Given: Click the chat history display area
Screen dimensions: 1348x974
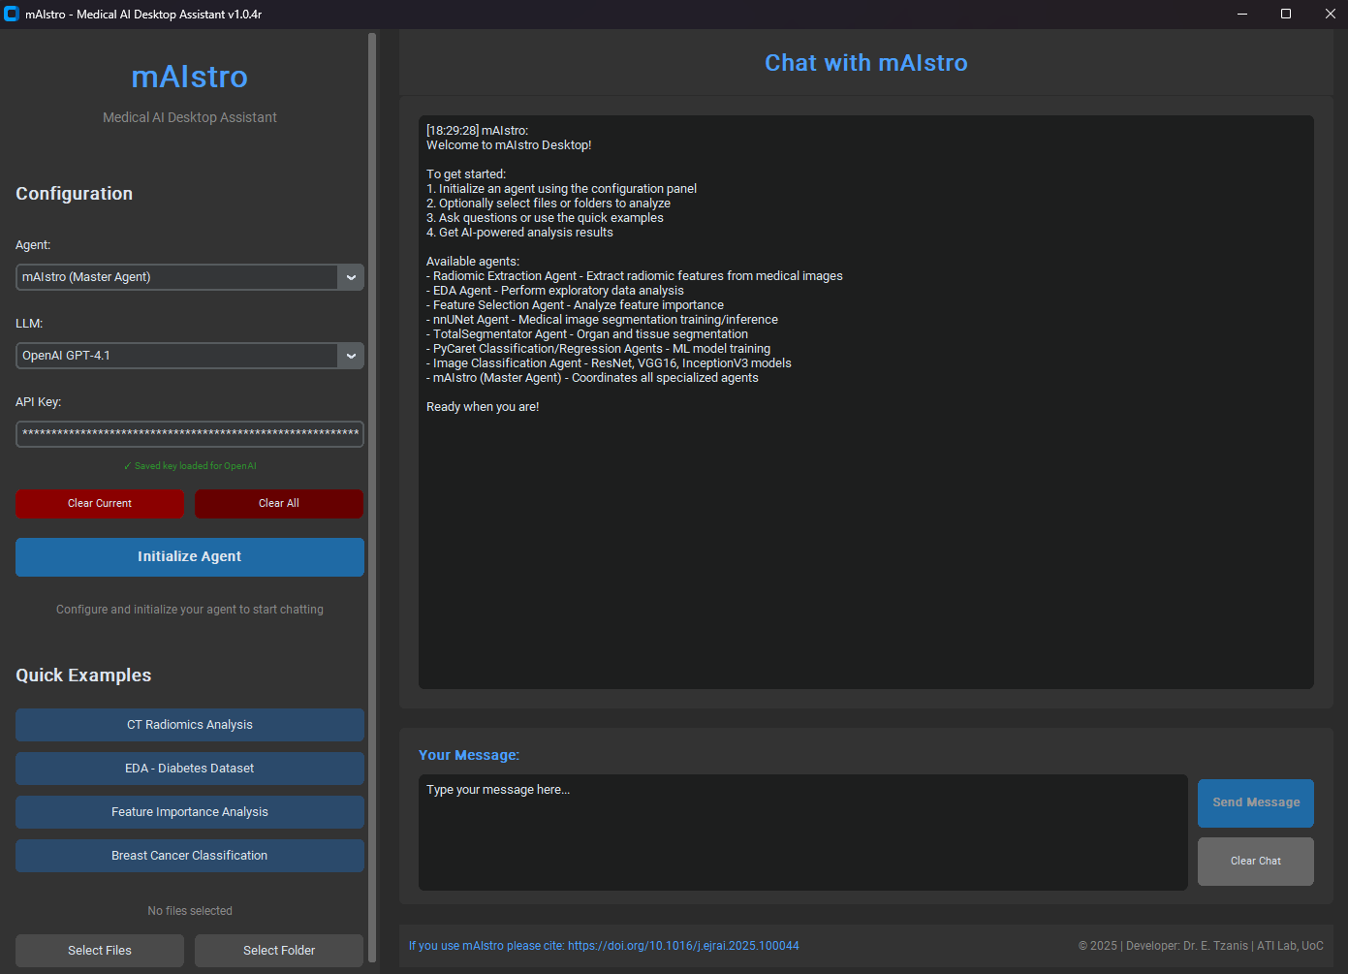Looking at the screenshot, I should coord(866,402).
